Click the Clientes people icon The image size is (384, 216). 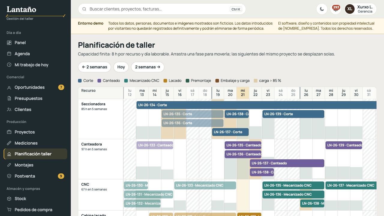click(x=9, y=109)
